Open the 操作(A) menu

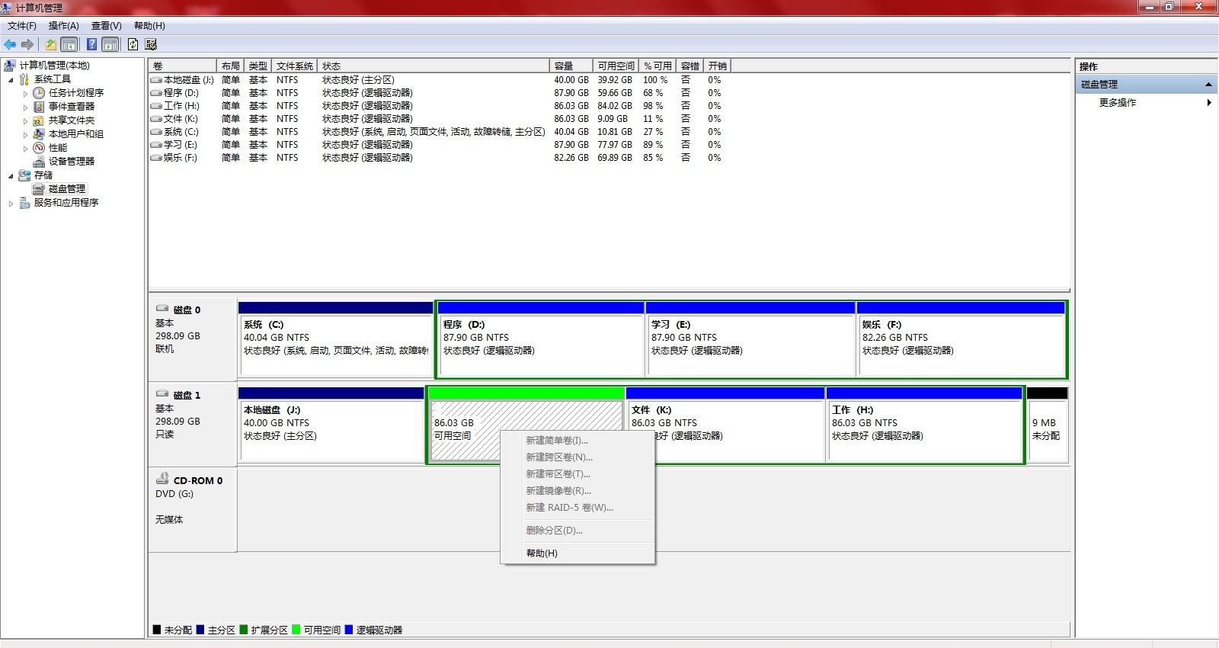[64, 26]
